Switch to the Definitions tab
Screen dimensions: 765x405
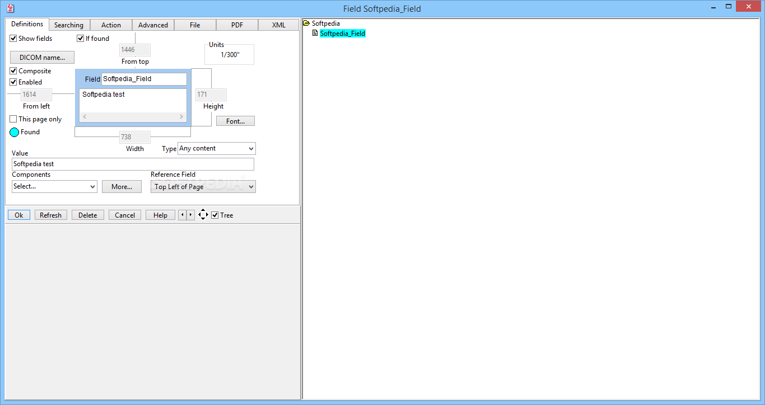pos(27,24)
